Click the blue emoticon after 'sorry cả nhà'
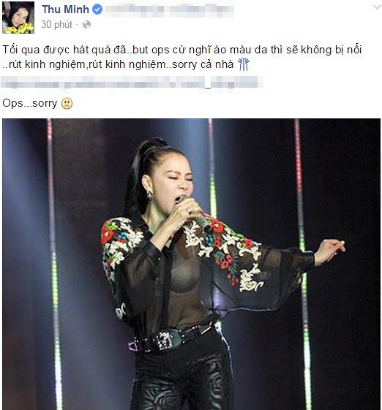 click(x=243, y=64)
